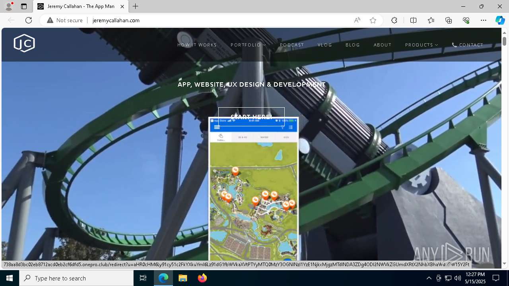The image size is (509, 286).
Task: Open the Contact page link
Action: pyautogui.click(x=468, y=45)
